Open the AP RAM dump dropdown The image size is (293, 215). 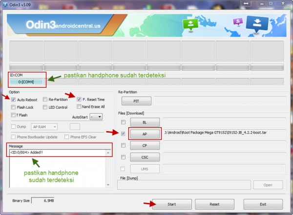44,127
